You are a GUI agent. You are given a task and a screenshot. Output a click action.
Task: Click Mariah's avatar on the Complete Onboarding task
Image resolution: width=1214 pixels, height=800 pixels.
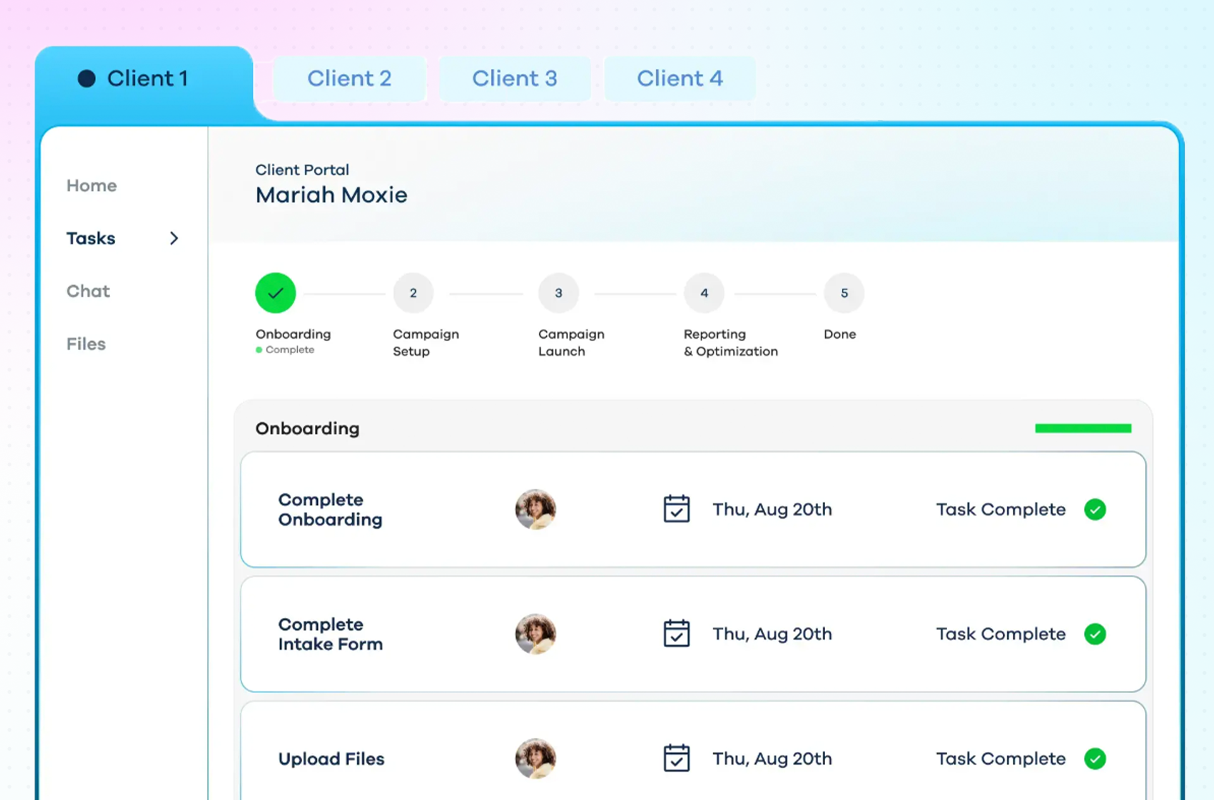click(536, 509)
